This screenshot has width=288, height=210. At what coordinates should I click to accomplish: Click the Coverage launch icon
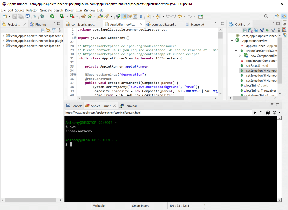coord(62,16)
